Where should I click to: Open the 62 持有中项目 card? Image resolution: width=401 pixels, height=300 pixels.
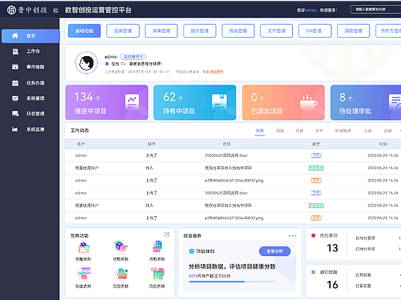(194, 102)
